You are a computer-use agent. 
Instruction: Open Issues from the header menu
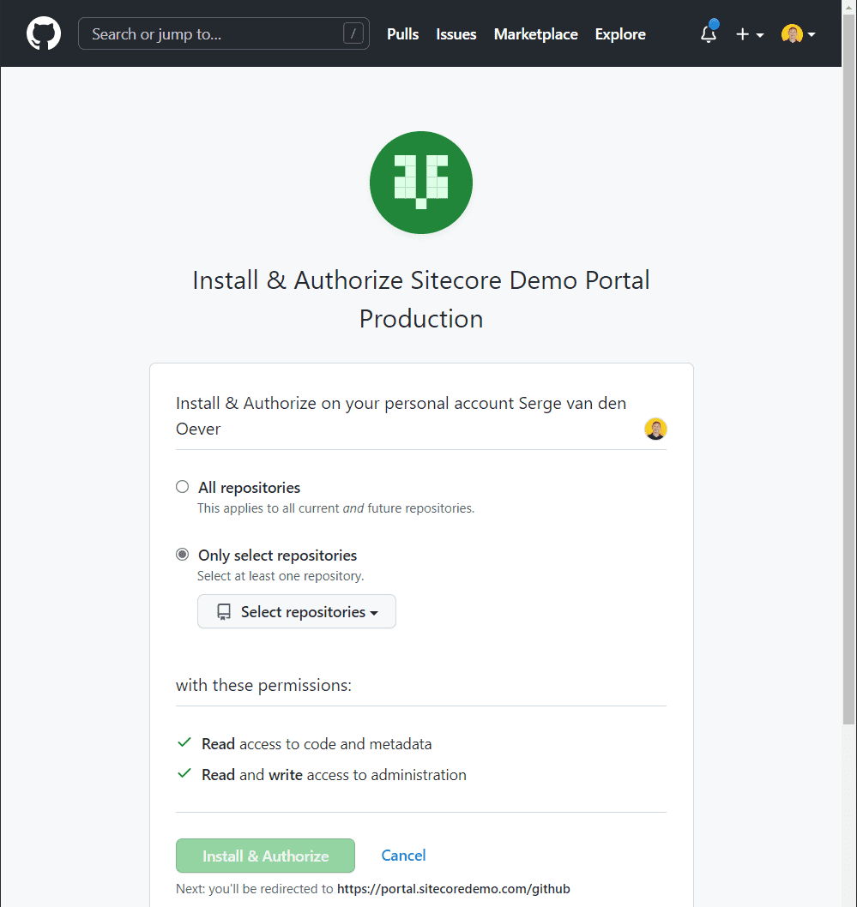pyautogui.click(x=456, y=34)
